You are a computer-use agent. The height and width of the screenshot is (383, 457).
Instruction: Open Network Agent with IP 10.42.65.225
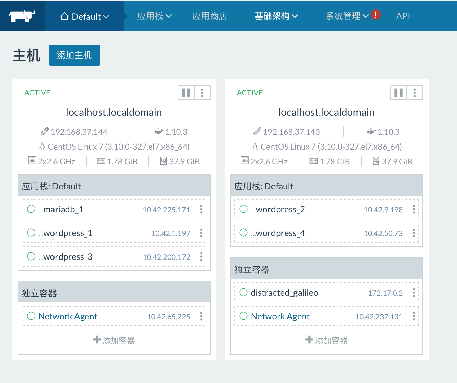tap(68, 316)
